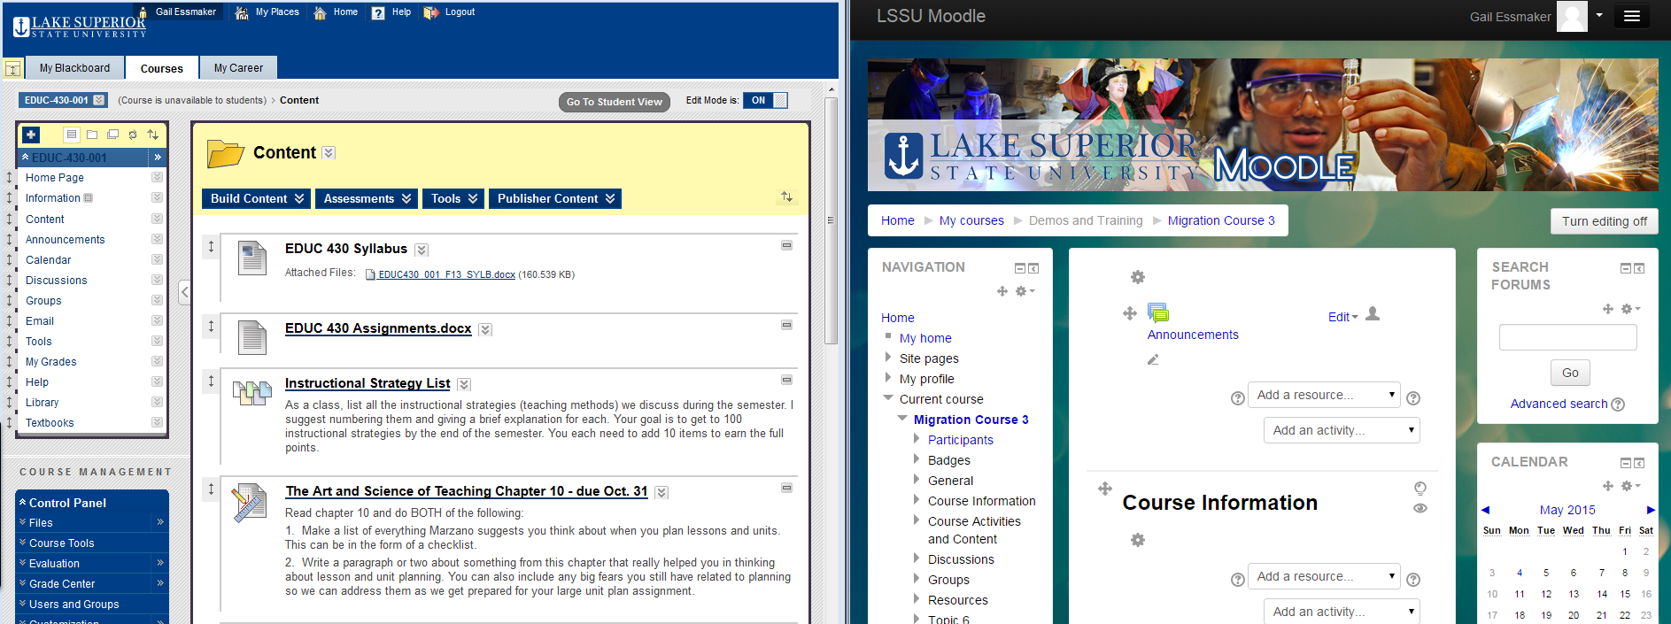Click the reorder content icon in the Content action bar
The width and height of the screenshot is (1671, 624).
[x=786, y=196]
